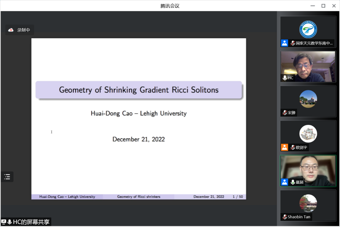Screen dimensions: 340x227
Task: Maximize the 腾讯会议 window
Action: (x=323, y=6)
